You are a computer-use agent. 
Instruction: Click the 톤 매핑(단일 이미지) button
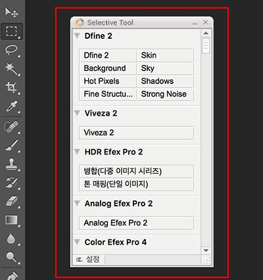[137, 184]
